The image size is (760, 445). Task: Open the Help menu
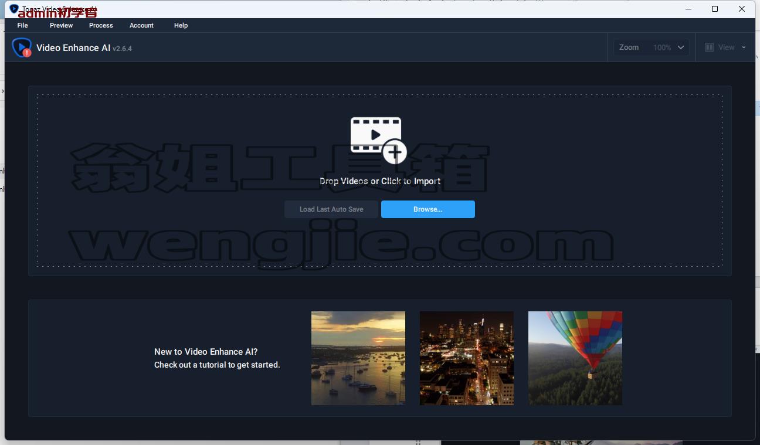click(181, 25)
